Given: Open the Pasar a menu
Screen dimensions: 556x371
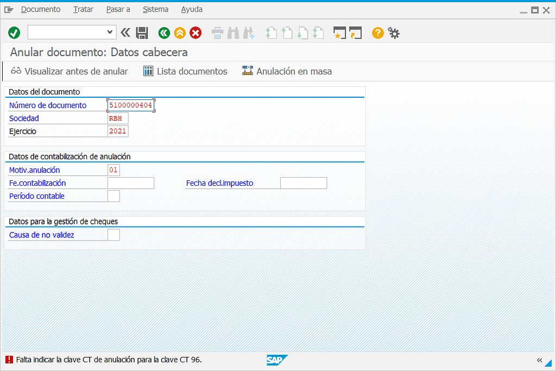Looking at the screenshot, I should 118,9.
